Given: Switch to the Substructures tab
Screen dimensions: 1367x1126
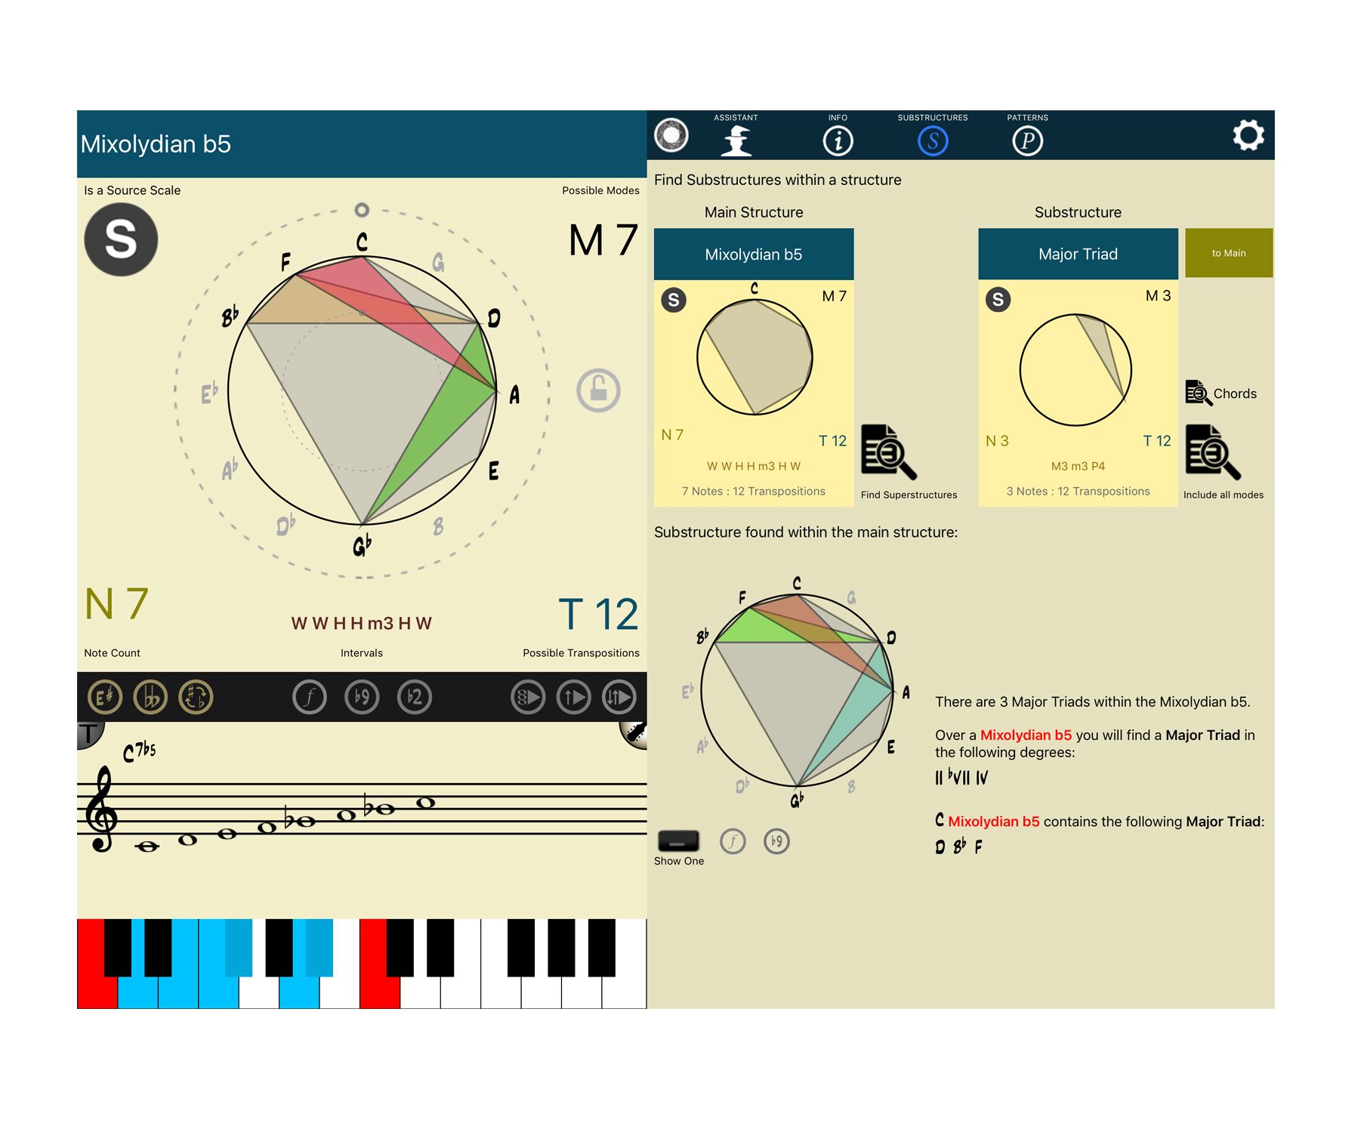Looking at the screenshot, I should point(933,135).
